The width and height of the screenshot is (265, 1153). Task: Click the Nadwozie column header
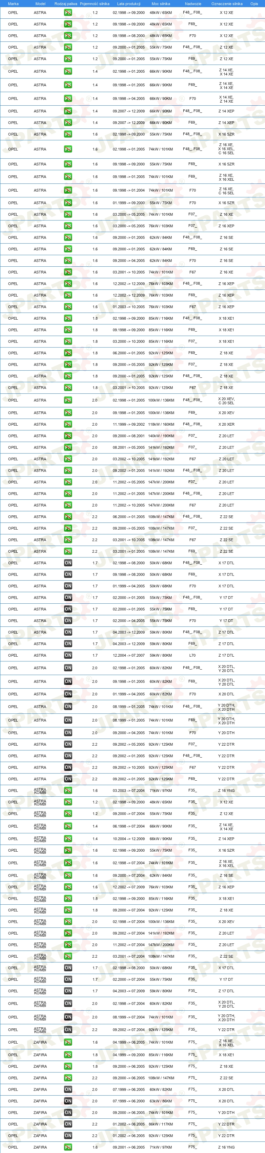point(193,4)
